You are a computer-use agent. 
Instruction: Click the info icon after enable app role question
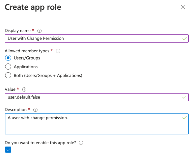pos(81,143)
